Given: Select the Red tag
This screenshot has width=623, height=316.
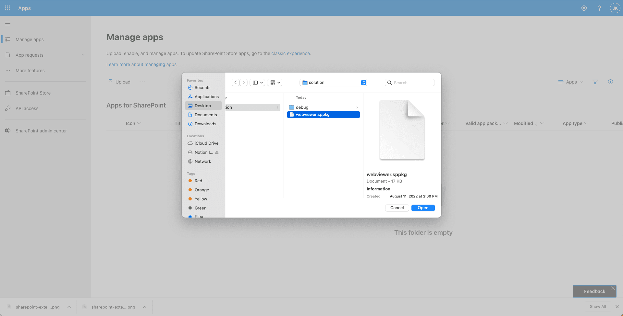Looking at the screenshot, I should point(198,181).
